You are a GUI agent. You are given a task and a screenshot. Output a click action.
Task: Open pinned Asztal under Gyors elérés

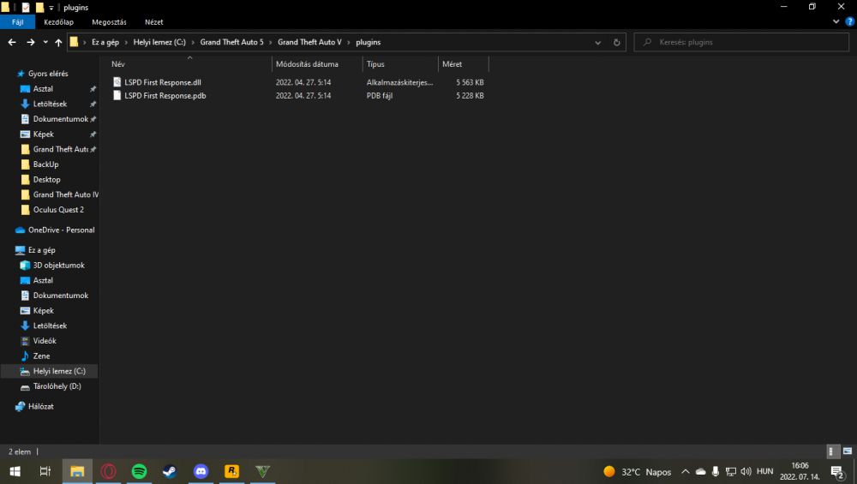pos(43,88)
